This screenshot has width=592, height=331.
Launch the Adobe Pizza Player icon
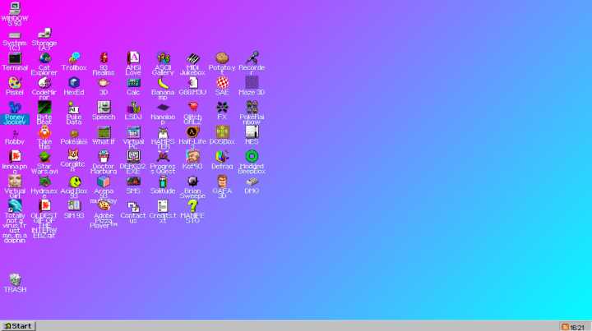104,206
